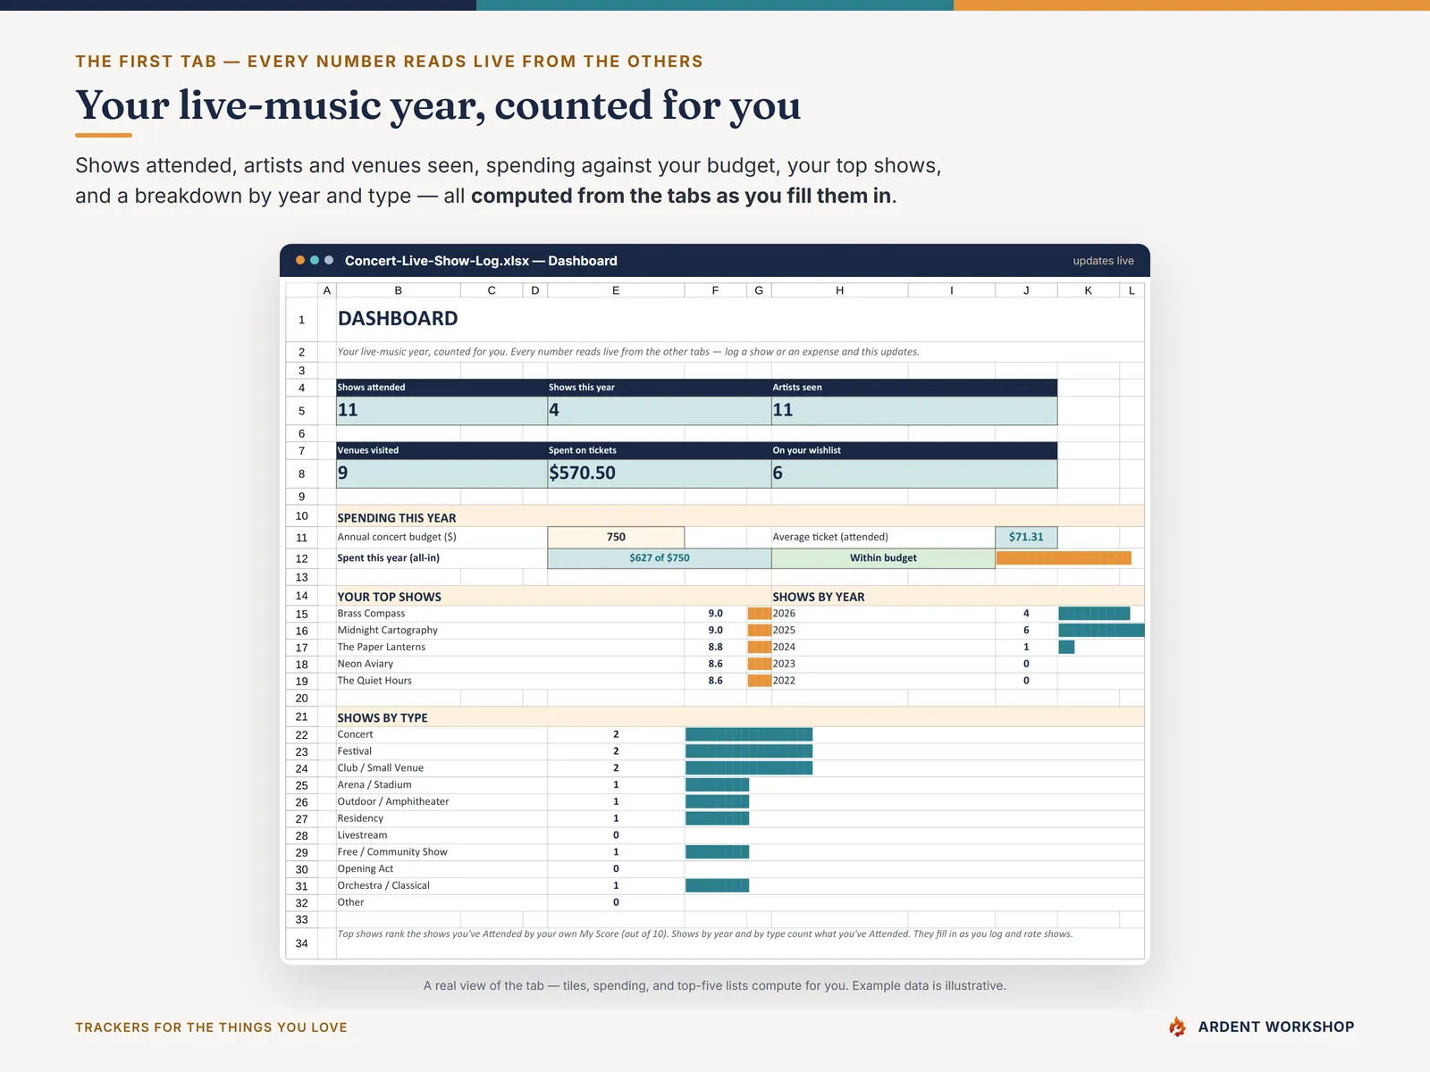Select Orchestra / Classical label
Image resolution: width=1430 pixels, height=1072 pixels.
coord(383,886)
